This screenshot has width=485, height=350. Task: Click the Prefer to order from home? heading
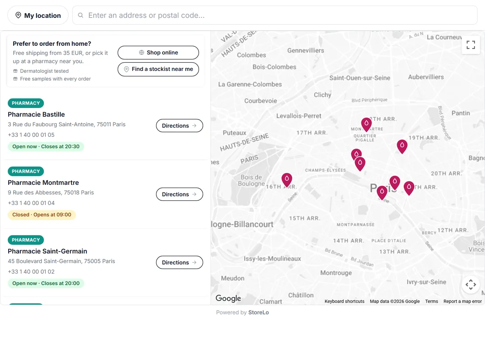52,43
